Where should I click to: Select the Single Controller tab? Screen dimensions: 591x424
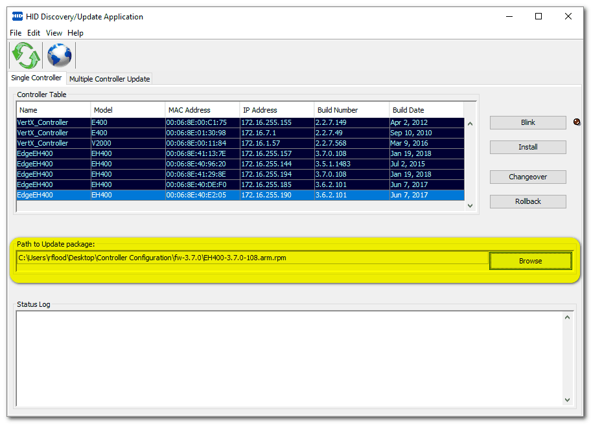click(36, 78)
